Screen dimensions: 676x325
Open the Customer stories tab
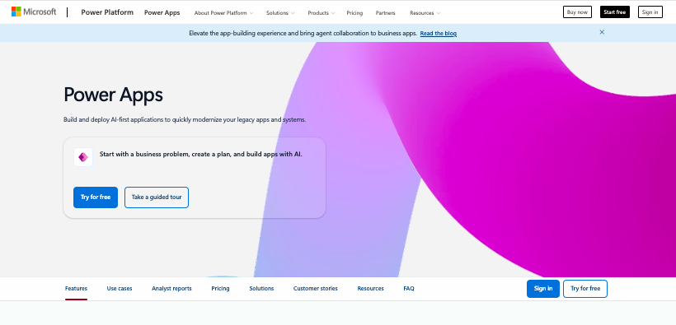316,289
